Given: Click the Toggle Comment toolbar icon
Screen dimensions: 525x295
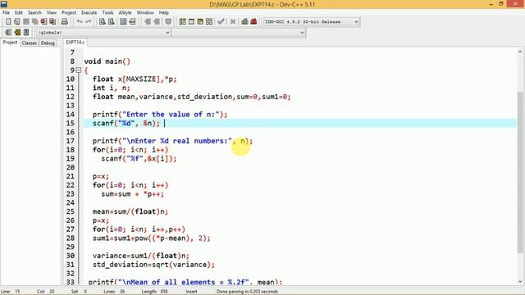Looking at the screenshot, I should (168, 22).
